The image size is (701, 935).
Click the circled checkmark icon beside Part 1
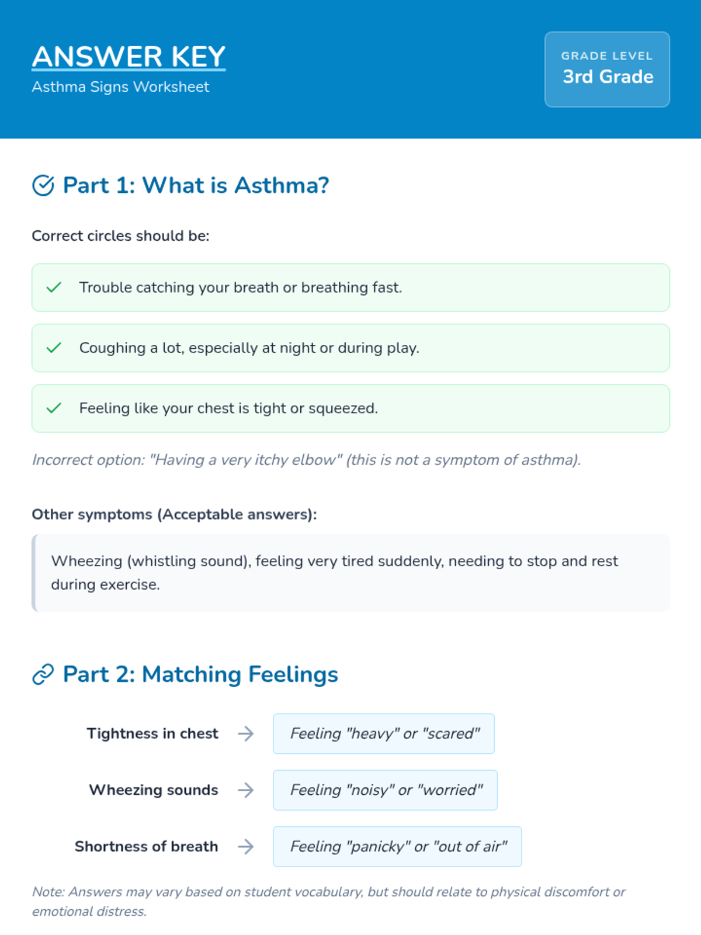point(43,185)
